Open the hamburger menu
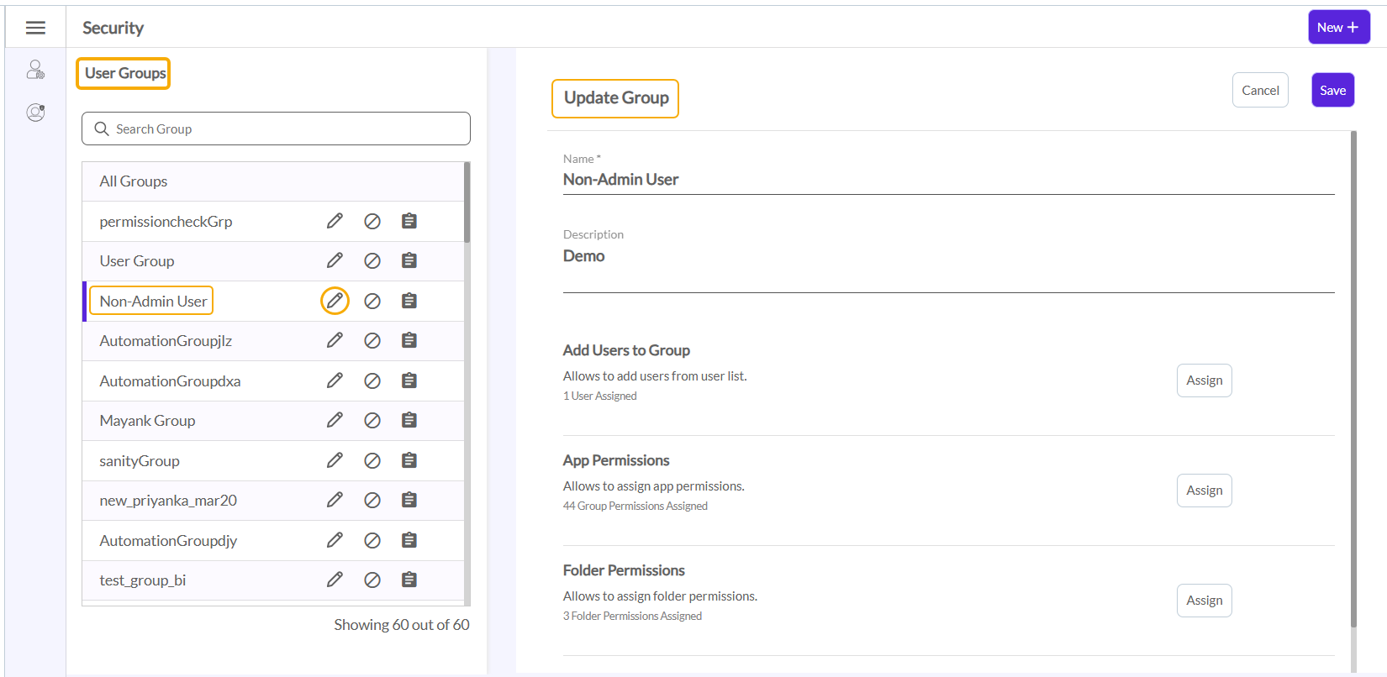 (35, 28)
